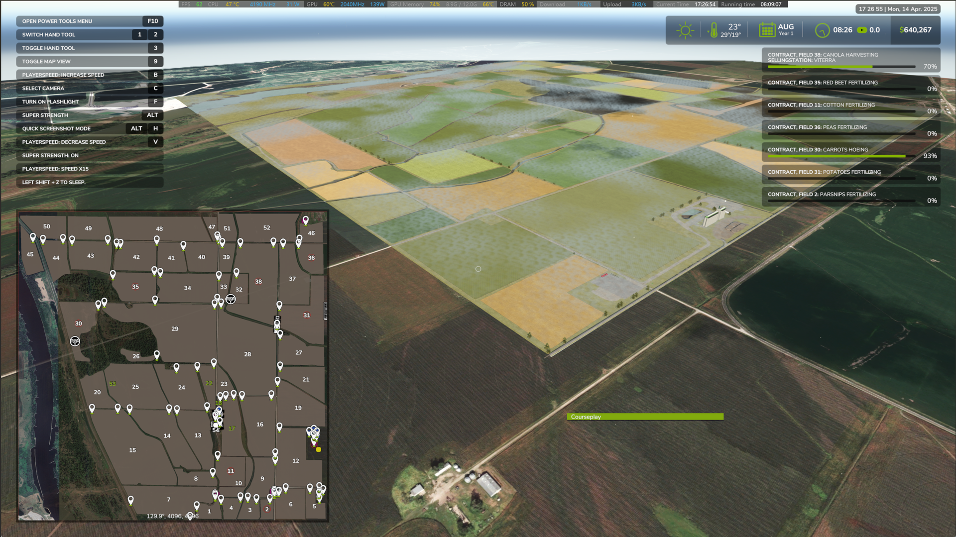Click the purple map pin above field 46
Viewport: 956px width, 537px height.
point(306,219)
